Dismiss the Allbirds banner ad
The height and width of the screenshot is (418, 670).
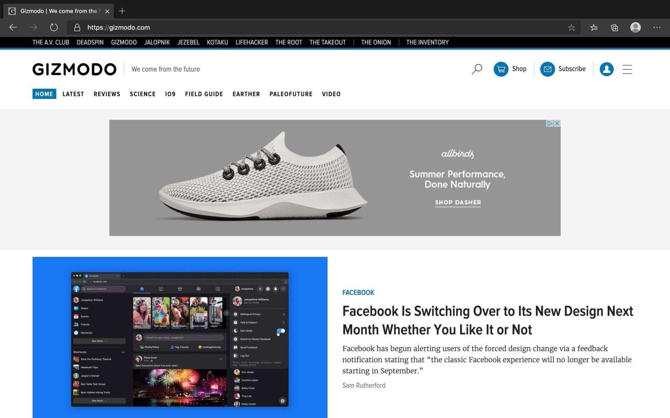[557, 123]
